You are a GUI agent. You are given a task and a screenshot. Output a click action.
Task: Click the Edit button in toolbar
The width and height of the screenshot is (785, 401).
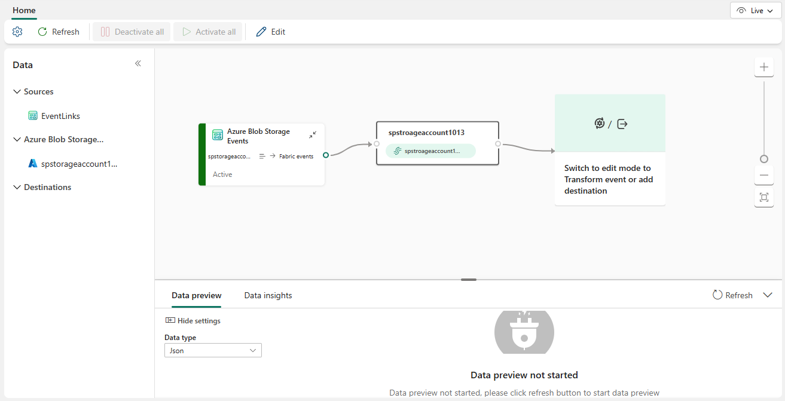click(x=270, y=32)
